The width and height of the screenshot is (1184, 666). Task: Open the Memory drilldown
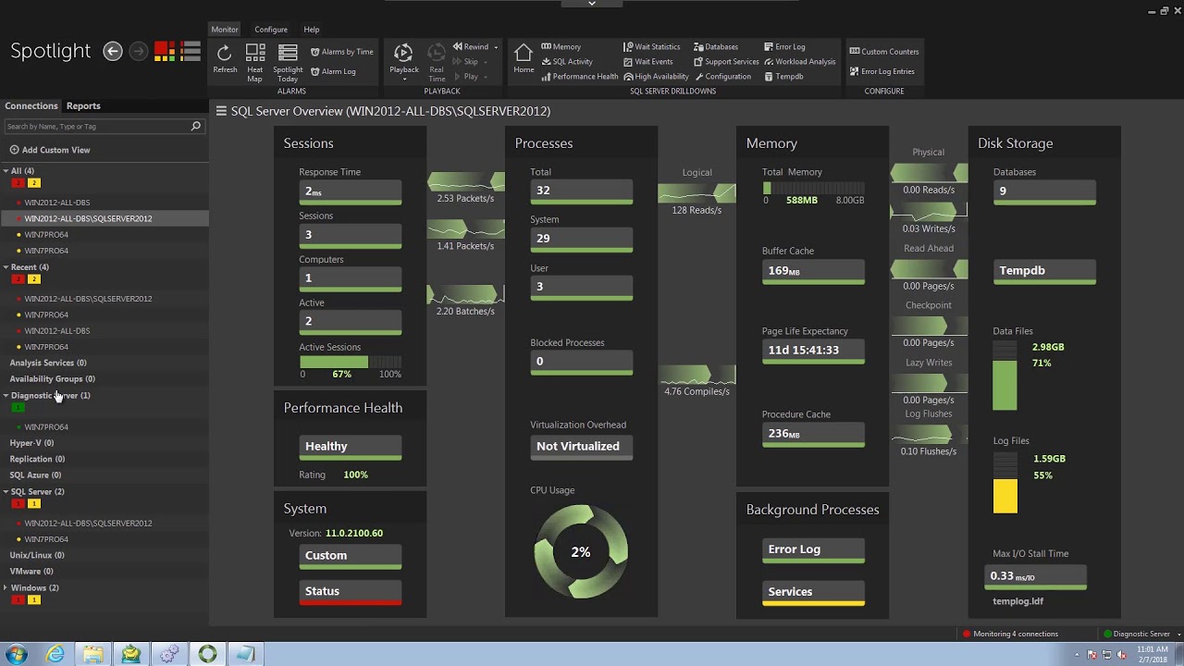coord(561,47)
